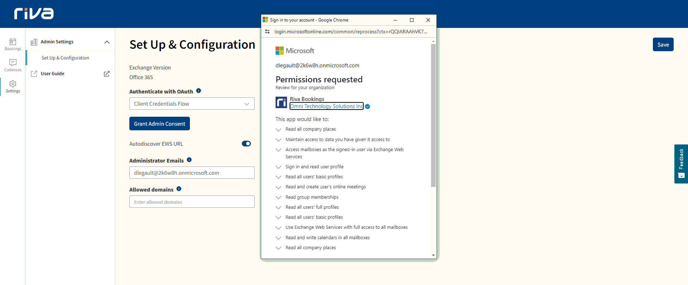The width and height of the screenshot is (688, 285).
Task: Collapse the Admin Settings section
Action: pyautogui.click(x=107, y=42)
